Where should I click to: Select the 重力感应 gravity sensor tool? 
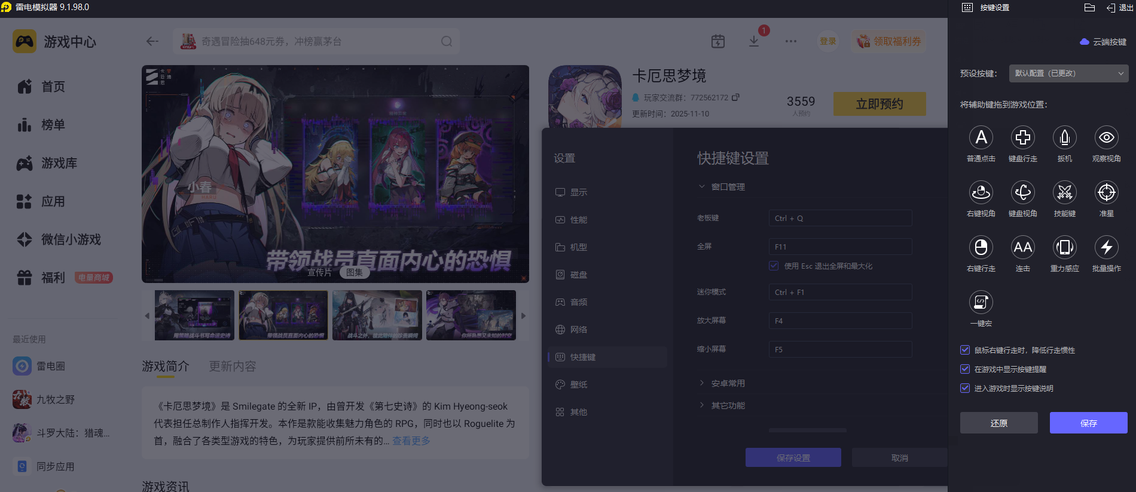click(1065, 247)
